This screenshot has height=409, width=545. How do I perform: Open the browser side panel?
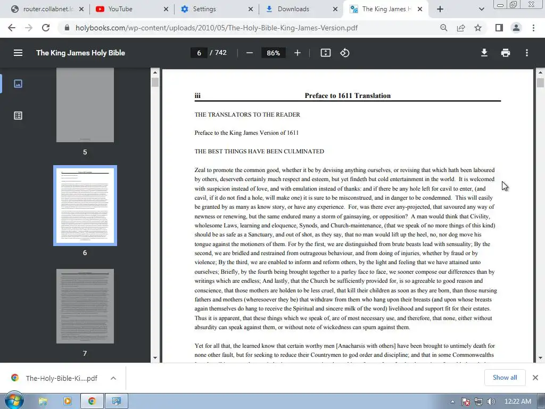(x=499, y=28)
